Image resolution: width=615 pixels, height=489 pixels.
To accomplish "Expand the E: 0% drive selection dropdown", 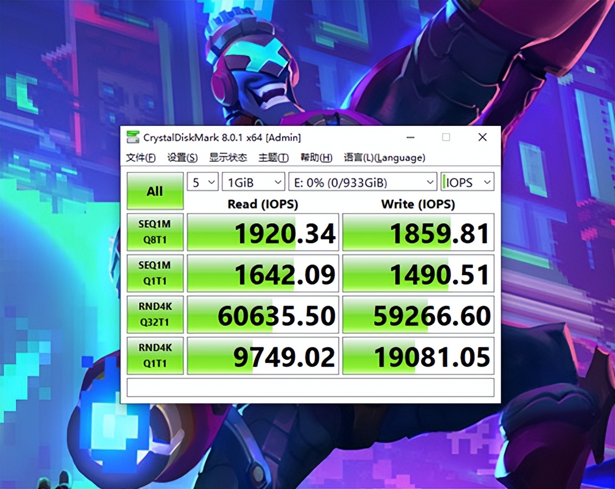I will (362, 182).
